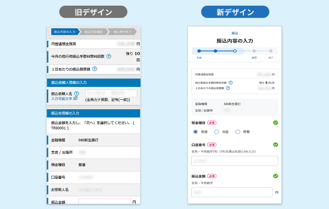Click the 必須 badge next to 預金種目
The image size is (329, 209).
coord(211,123)
